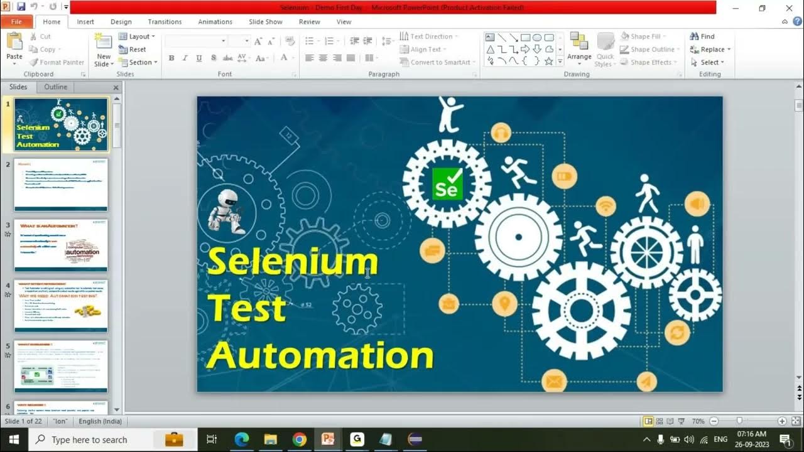Open the Section dropdown

coord(138,62)
